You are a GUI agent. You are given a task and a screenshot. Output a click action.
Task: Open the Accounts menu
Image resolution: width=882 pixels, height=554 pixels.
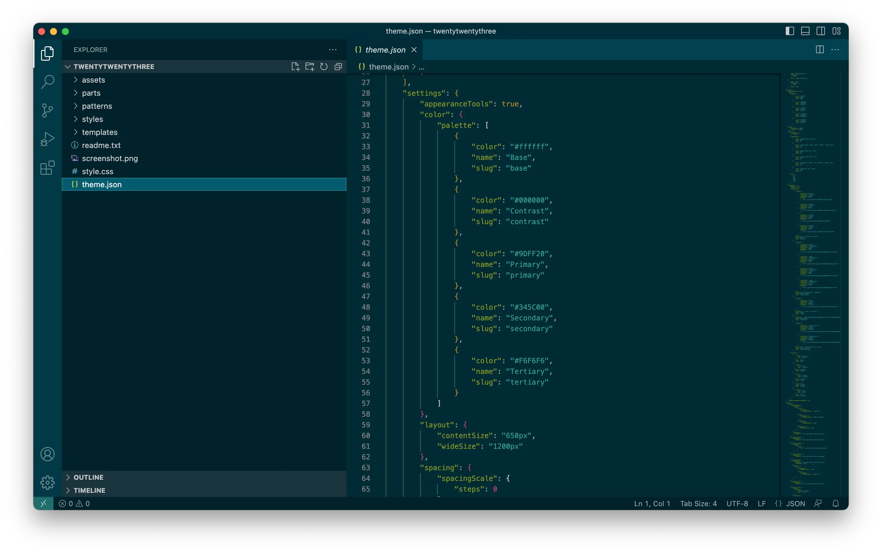coord(47,454)
